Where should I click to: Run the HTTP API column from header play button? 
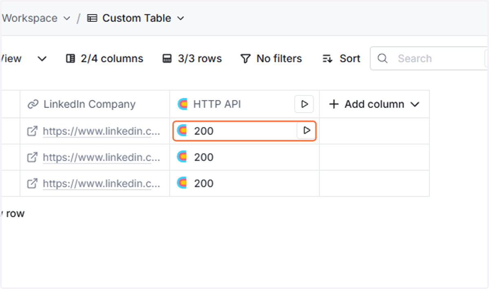click(x=304, y=104)
